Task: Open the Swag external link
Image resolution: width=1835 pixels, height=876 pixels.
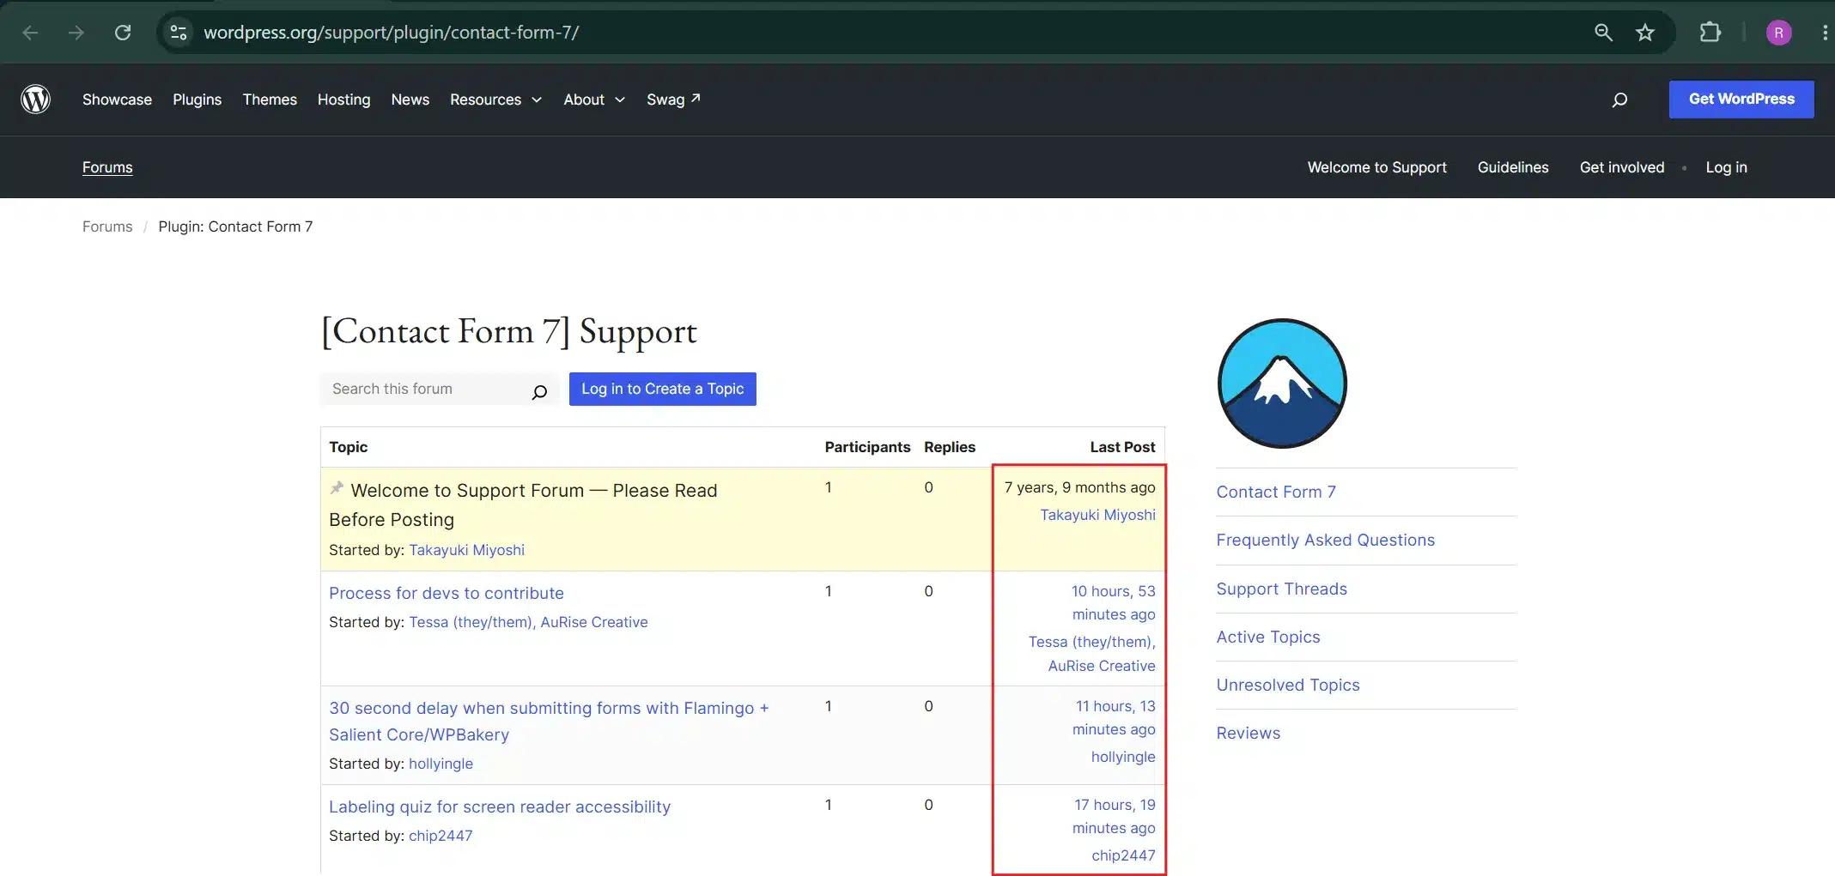Action: click(673, 100)
